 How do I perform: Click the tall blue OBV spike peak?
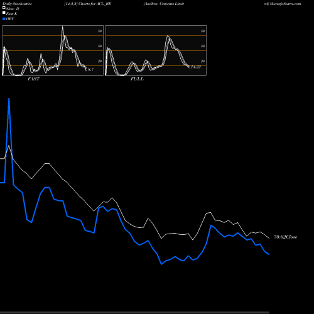9,99
